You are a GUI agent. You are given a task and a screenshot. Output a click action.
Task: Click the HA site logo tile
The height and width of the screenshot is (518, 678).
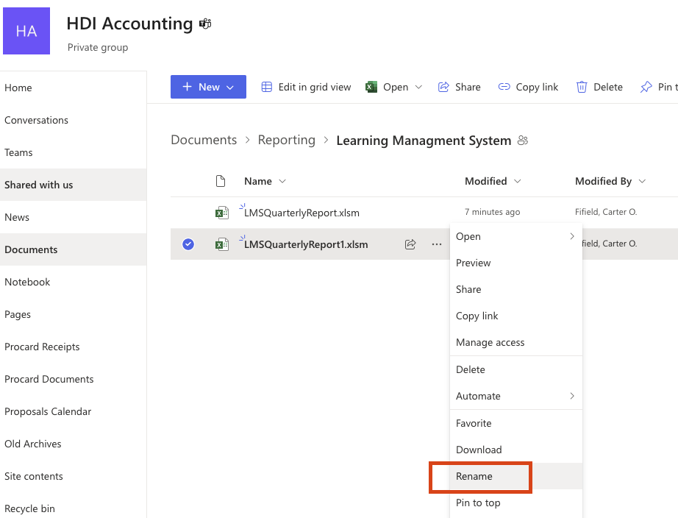click(x=26, y=31)
